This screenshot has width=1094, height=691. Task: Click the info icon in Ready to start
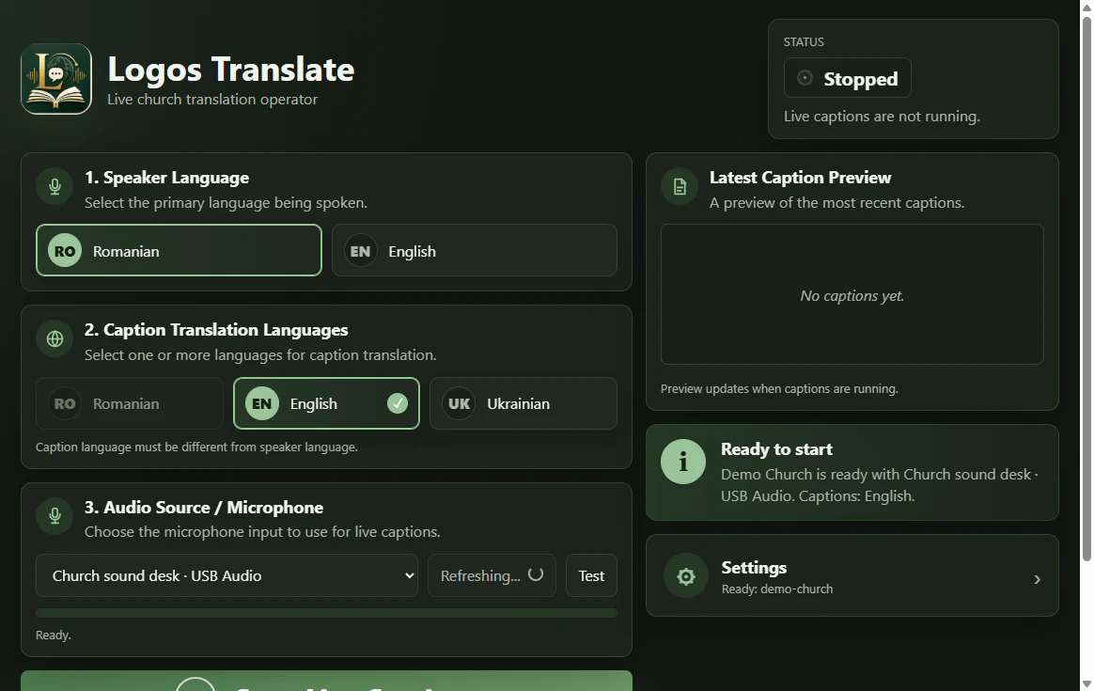[683, 462]
